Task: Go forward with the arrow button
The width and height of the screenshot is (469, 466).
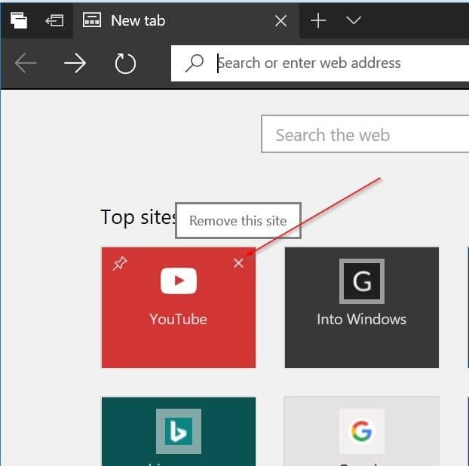Action: (75, 63)
